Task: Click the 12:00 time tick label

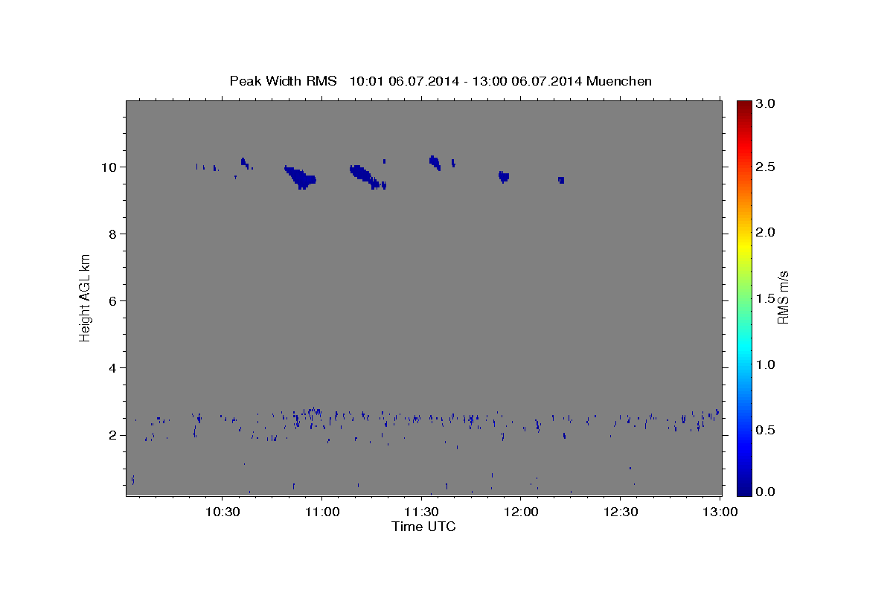Action: pos(521,512)
